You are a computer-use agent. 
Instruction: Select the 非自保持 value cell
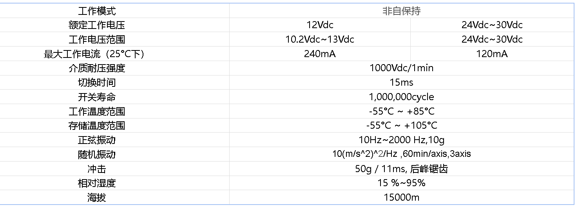[x=402, y=11]
